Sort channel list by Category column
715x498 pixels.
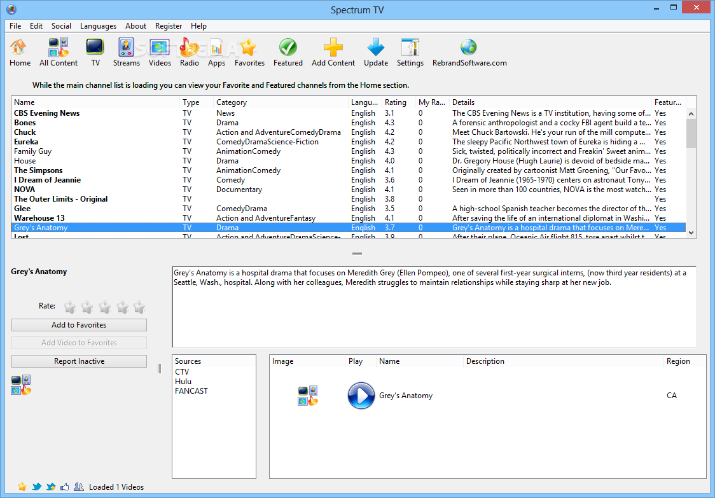[x=281, y=102]
